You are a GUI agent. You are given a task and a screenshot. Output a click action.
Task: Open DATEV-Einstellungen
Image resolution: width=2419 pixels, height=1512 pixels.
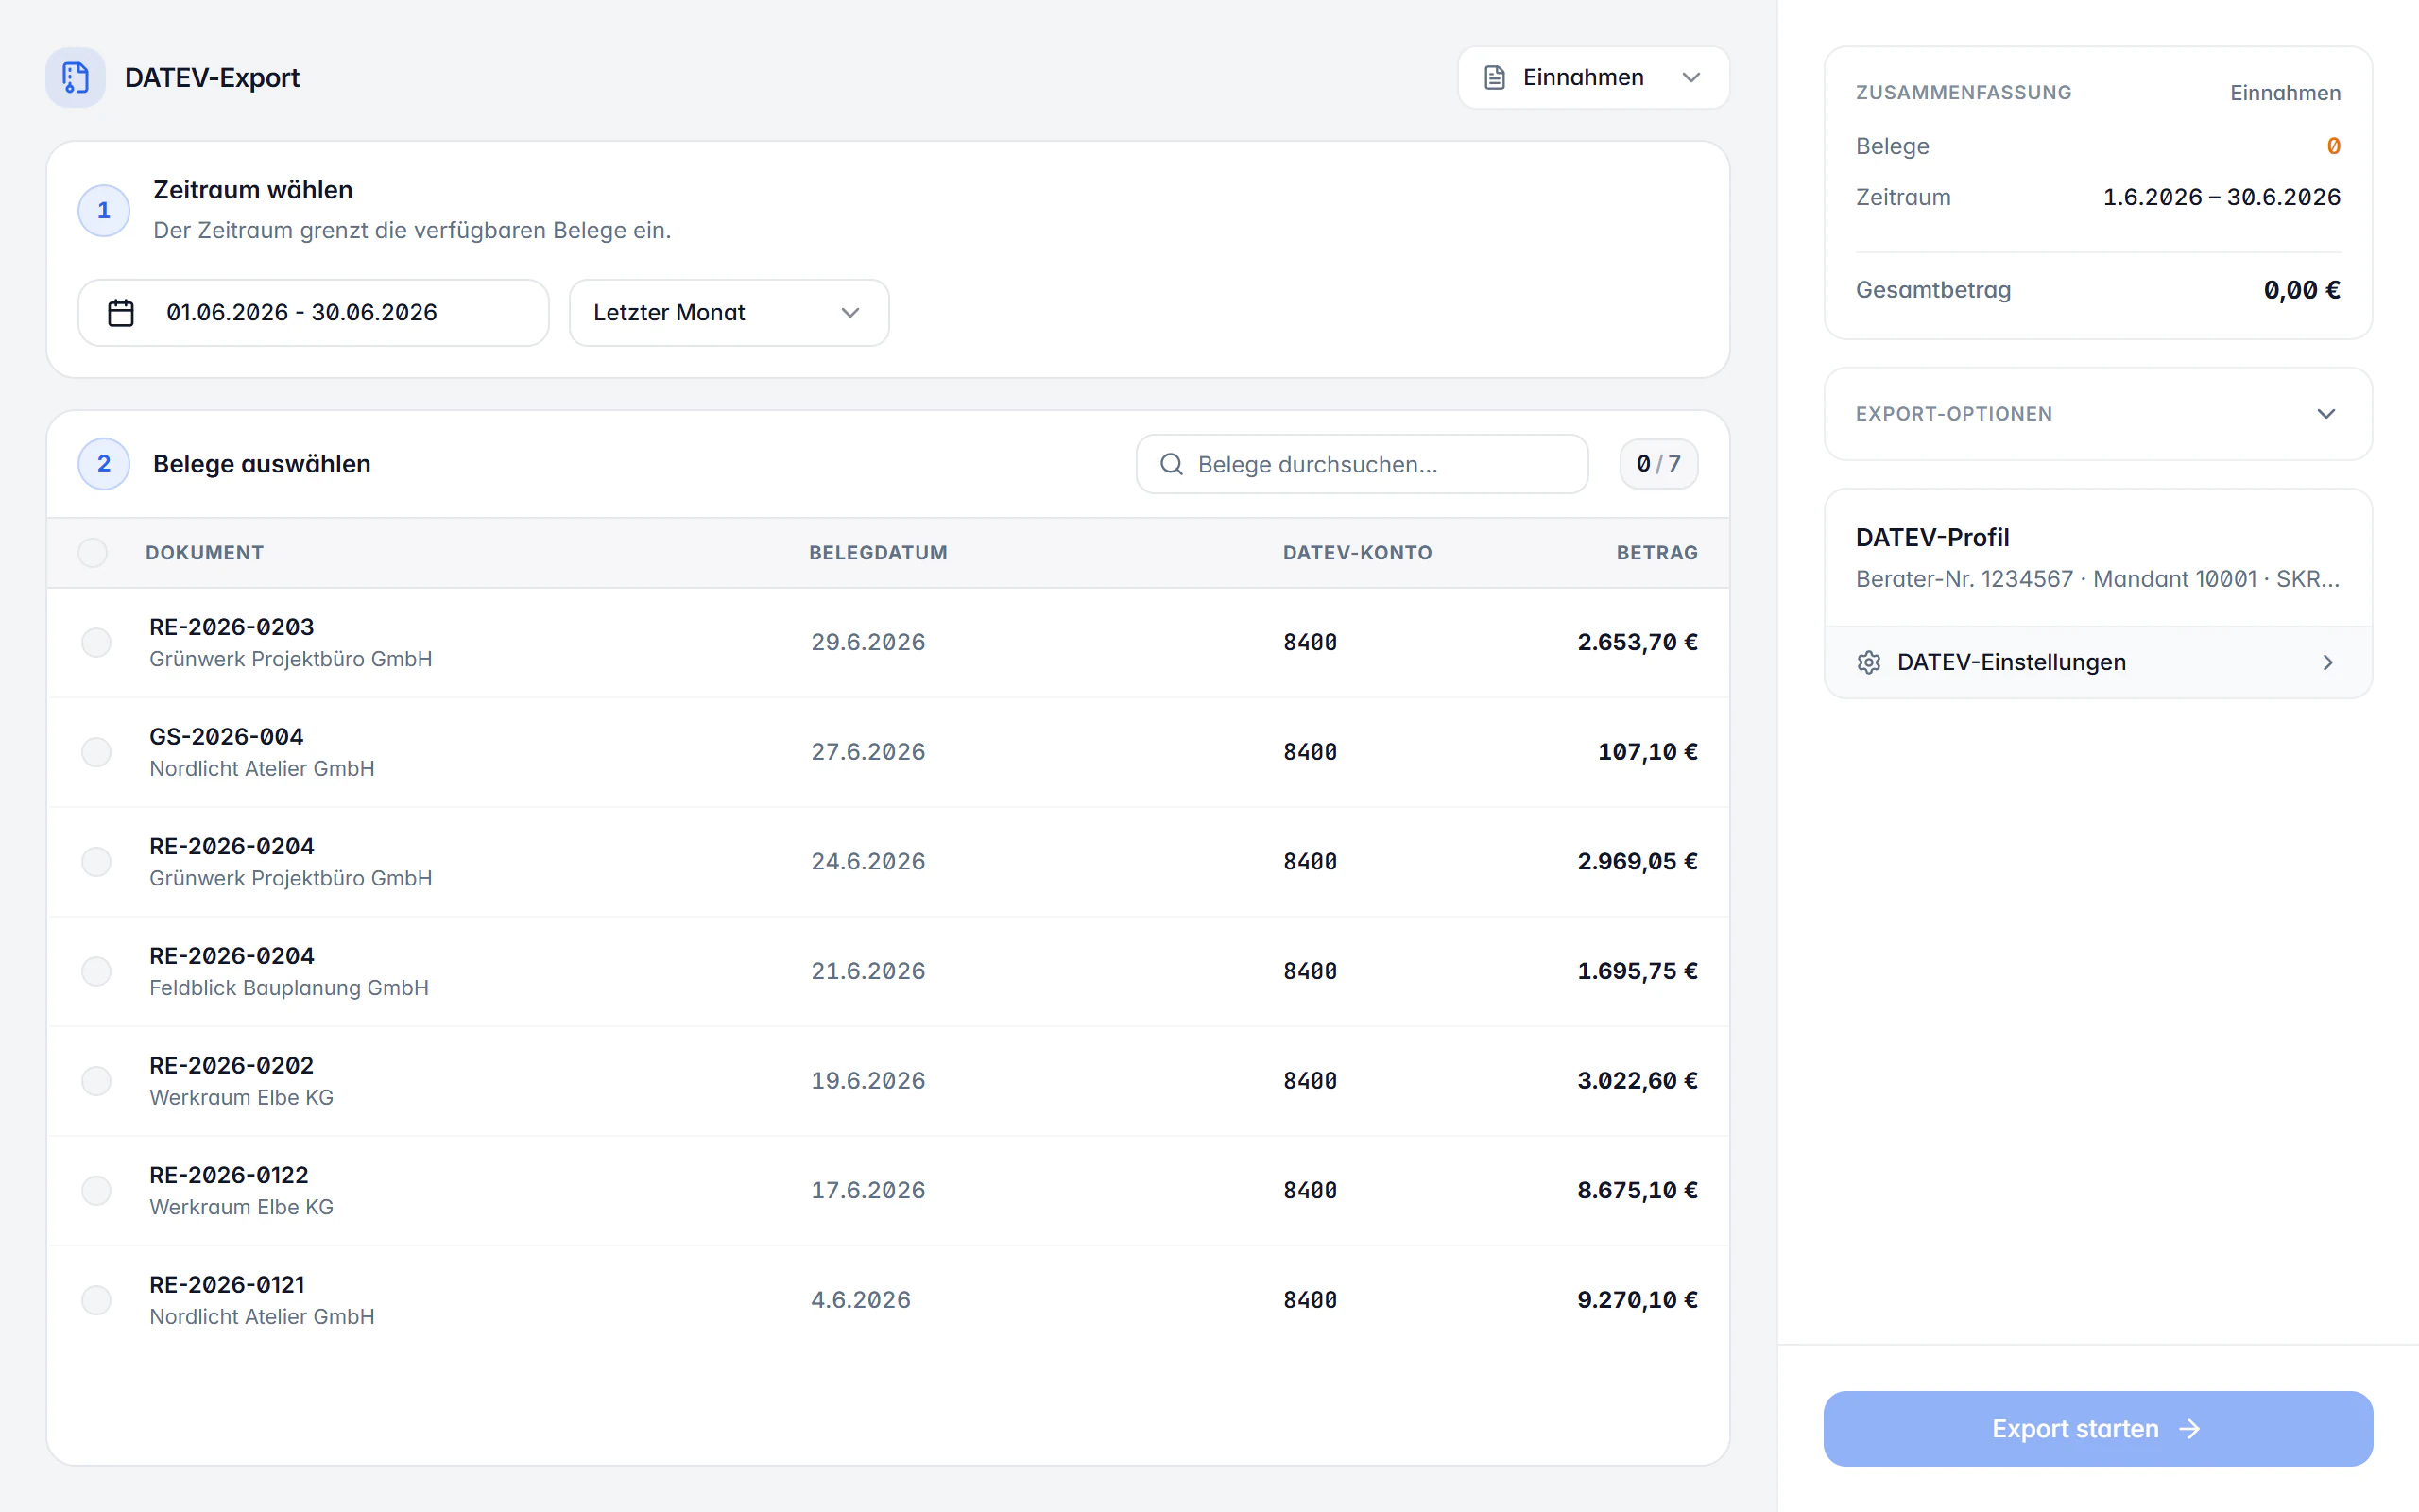click(x=2098, y=662)
